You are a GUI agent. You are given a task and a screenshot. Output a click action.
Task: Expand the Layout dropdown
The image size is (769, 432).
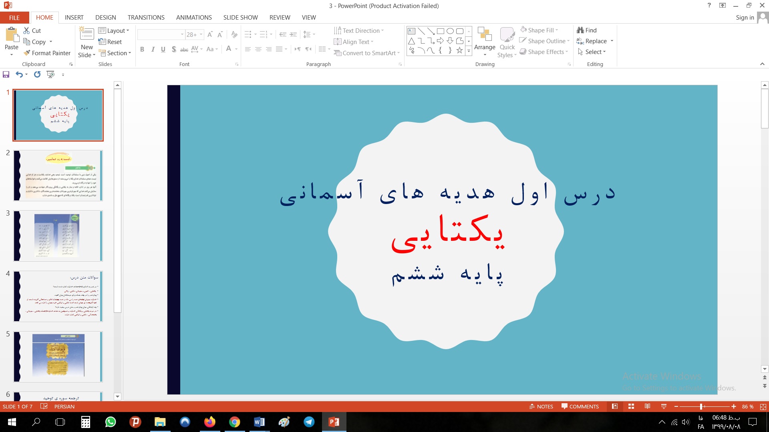pos(114,31)
